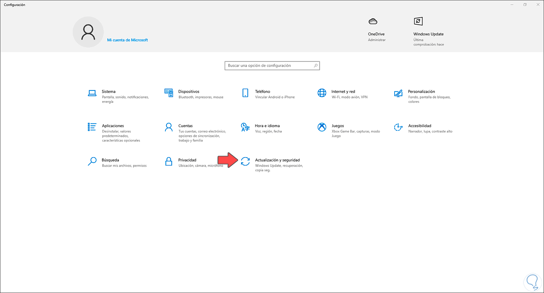This screenshot has width=544, height=293.
Task: Click the settings search text field
Action: [x=268, y=66]
